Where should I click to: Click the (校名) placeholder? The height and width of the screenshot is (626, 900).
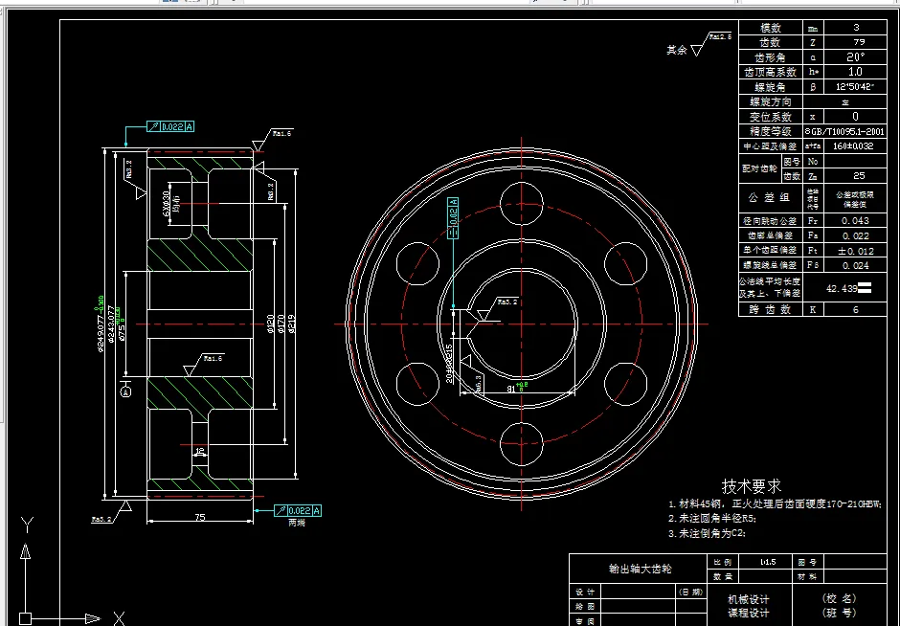coord(839,598)
